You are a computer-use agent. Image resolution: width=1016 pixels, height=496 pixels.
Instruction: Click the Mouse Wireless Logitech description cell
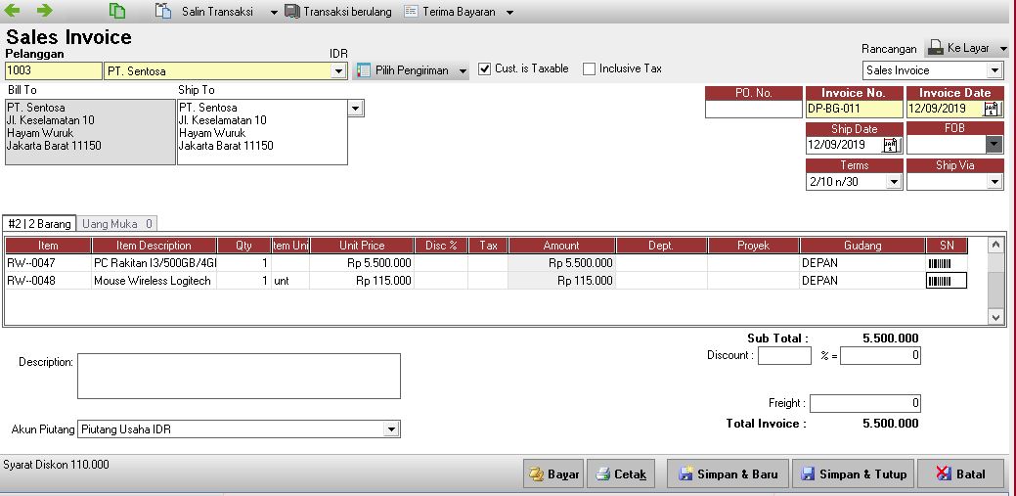tap(155, 281)
